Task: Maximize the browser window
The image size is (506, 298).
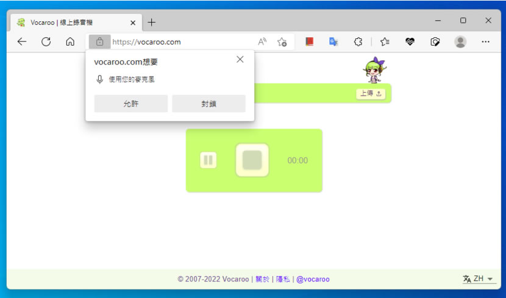Action: (x=463, y=21)
